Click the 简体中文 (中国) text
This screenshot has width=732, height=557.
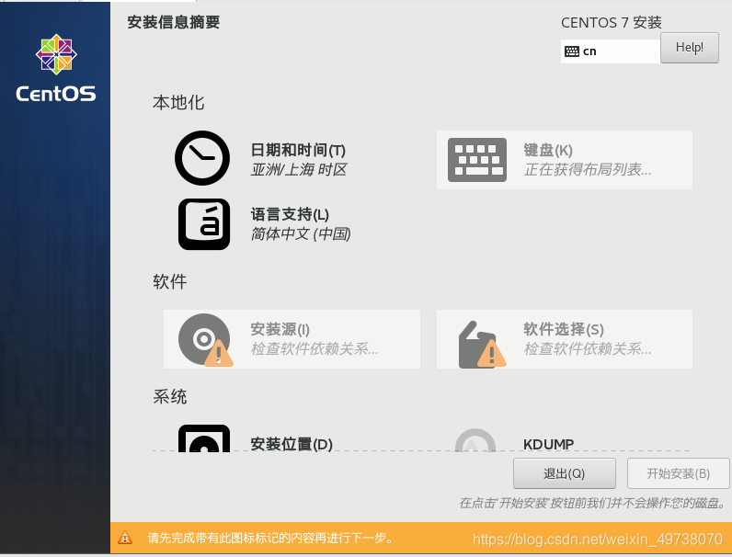click(301, 233)
